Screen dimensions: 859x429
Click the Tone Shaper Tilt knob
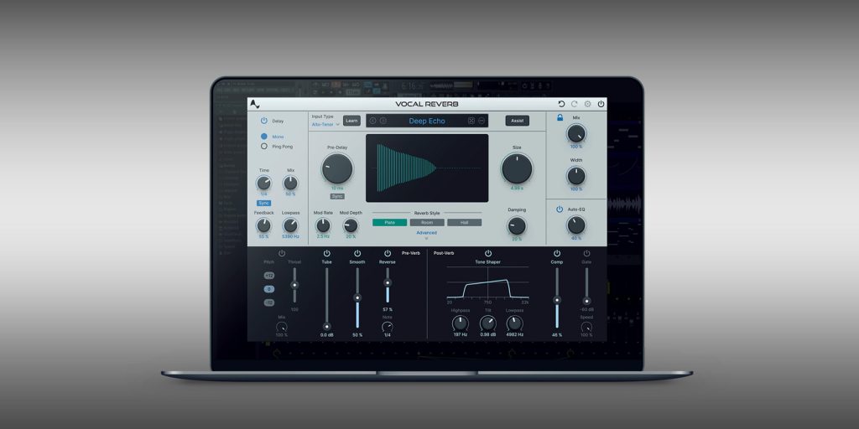(487, 323)
